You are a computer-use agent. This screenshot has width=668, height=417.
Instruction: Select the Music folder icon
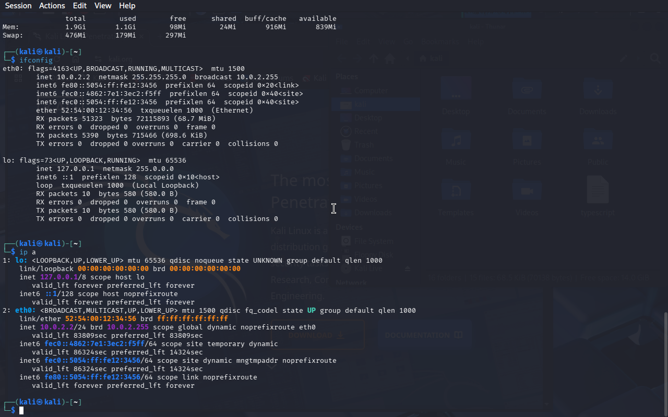click(x=456, y=141)
